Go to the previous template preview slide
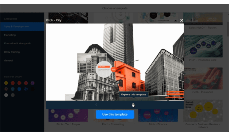The image size is (229, 132). (96, 104)
